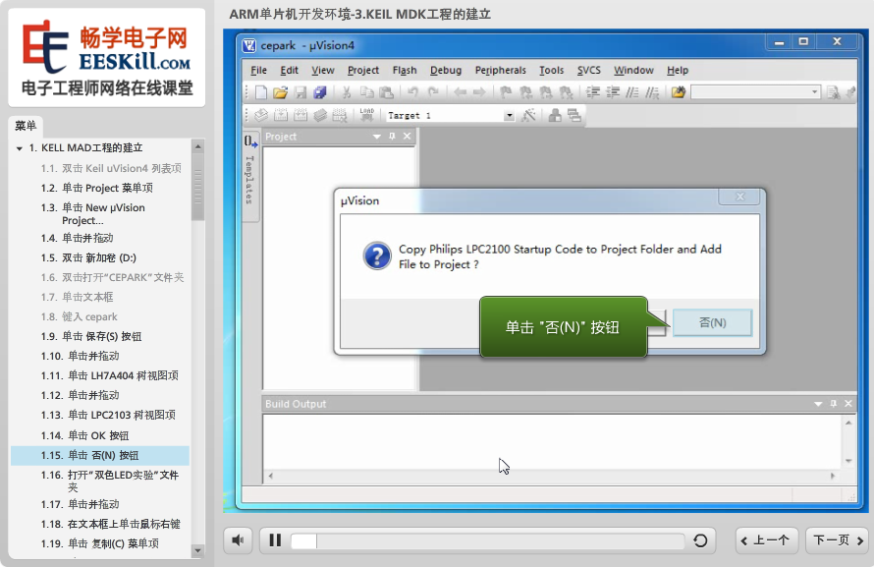Screen dimensions: 874x567
Task: Select step '1.19. 单击 复制(C) 菜单项'
Action: 100,543
